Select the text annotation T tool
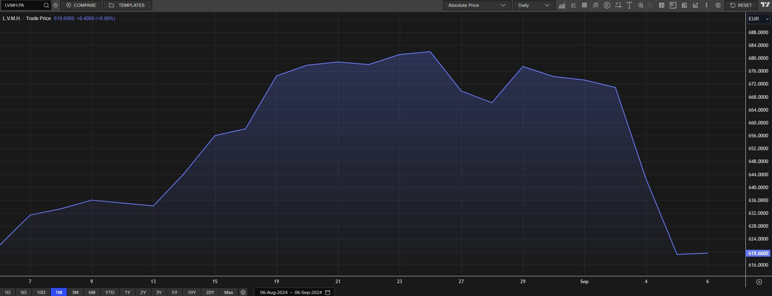The width and height of the screenshot is (772, 296). point(629,5)
